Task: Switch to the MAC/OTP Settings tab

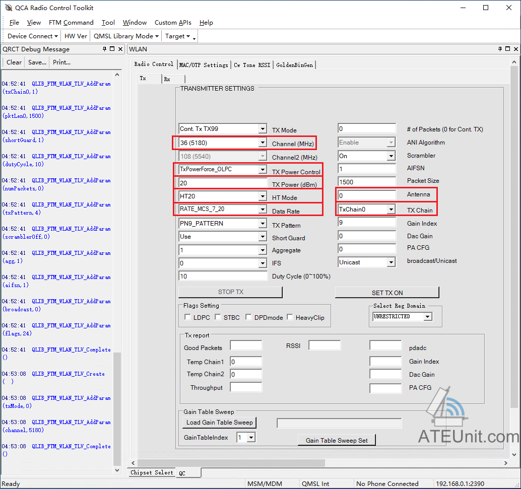Action: click(x=204, y=65)
